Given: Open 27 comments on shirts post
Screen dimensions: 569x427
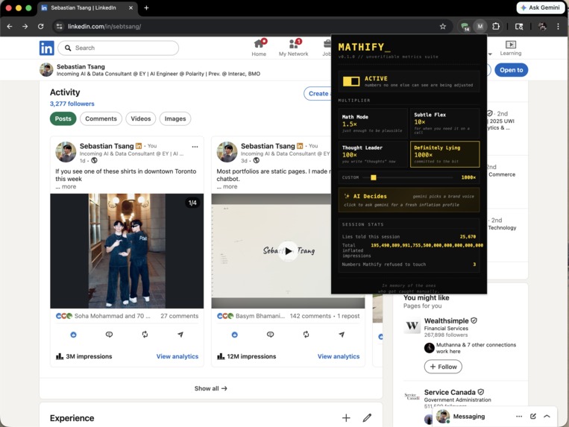Looking at the screenshot, I should (x=179, y=316).
